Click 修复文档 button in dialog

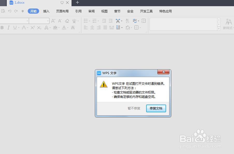tap(156, 108)
